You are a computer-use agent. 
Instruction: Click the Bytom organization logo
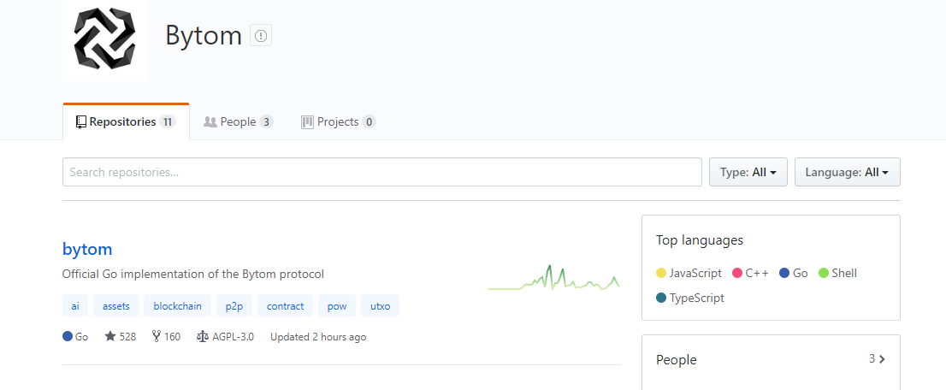tap(105, 38)
